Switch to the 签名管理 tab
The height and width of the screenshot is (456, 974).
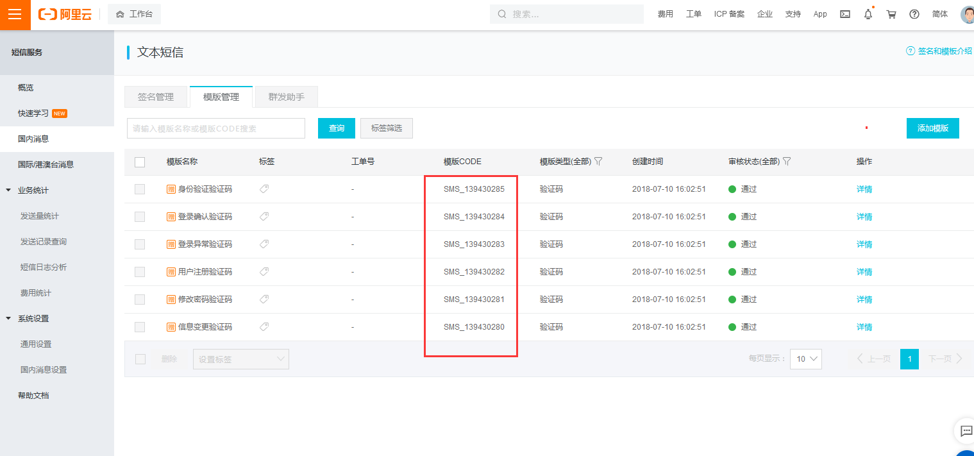coord(156,97)
